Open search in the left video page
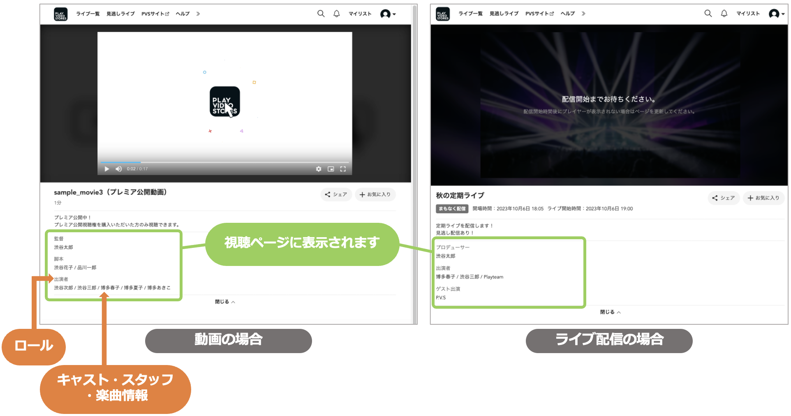 click(321, 14)
